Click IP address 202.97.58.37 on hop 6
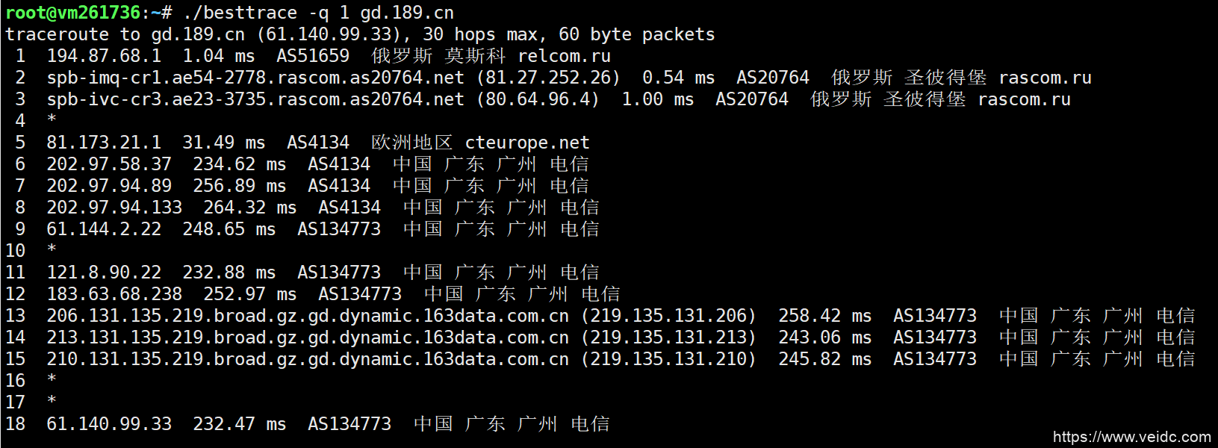 tap(109, 164)
